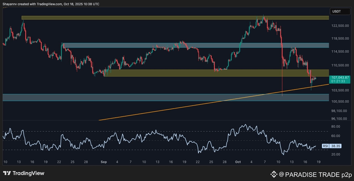Click the 20.00 level on RSI scale

click(x=336, y=154)
